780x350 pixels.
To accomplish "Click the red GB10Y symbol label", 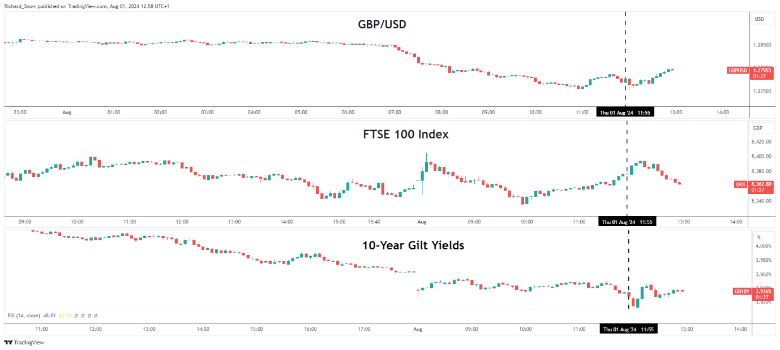I will 741,291.
